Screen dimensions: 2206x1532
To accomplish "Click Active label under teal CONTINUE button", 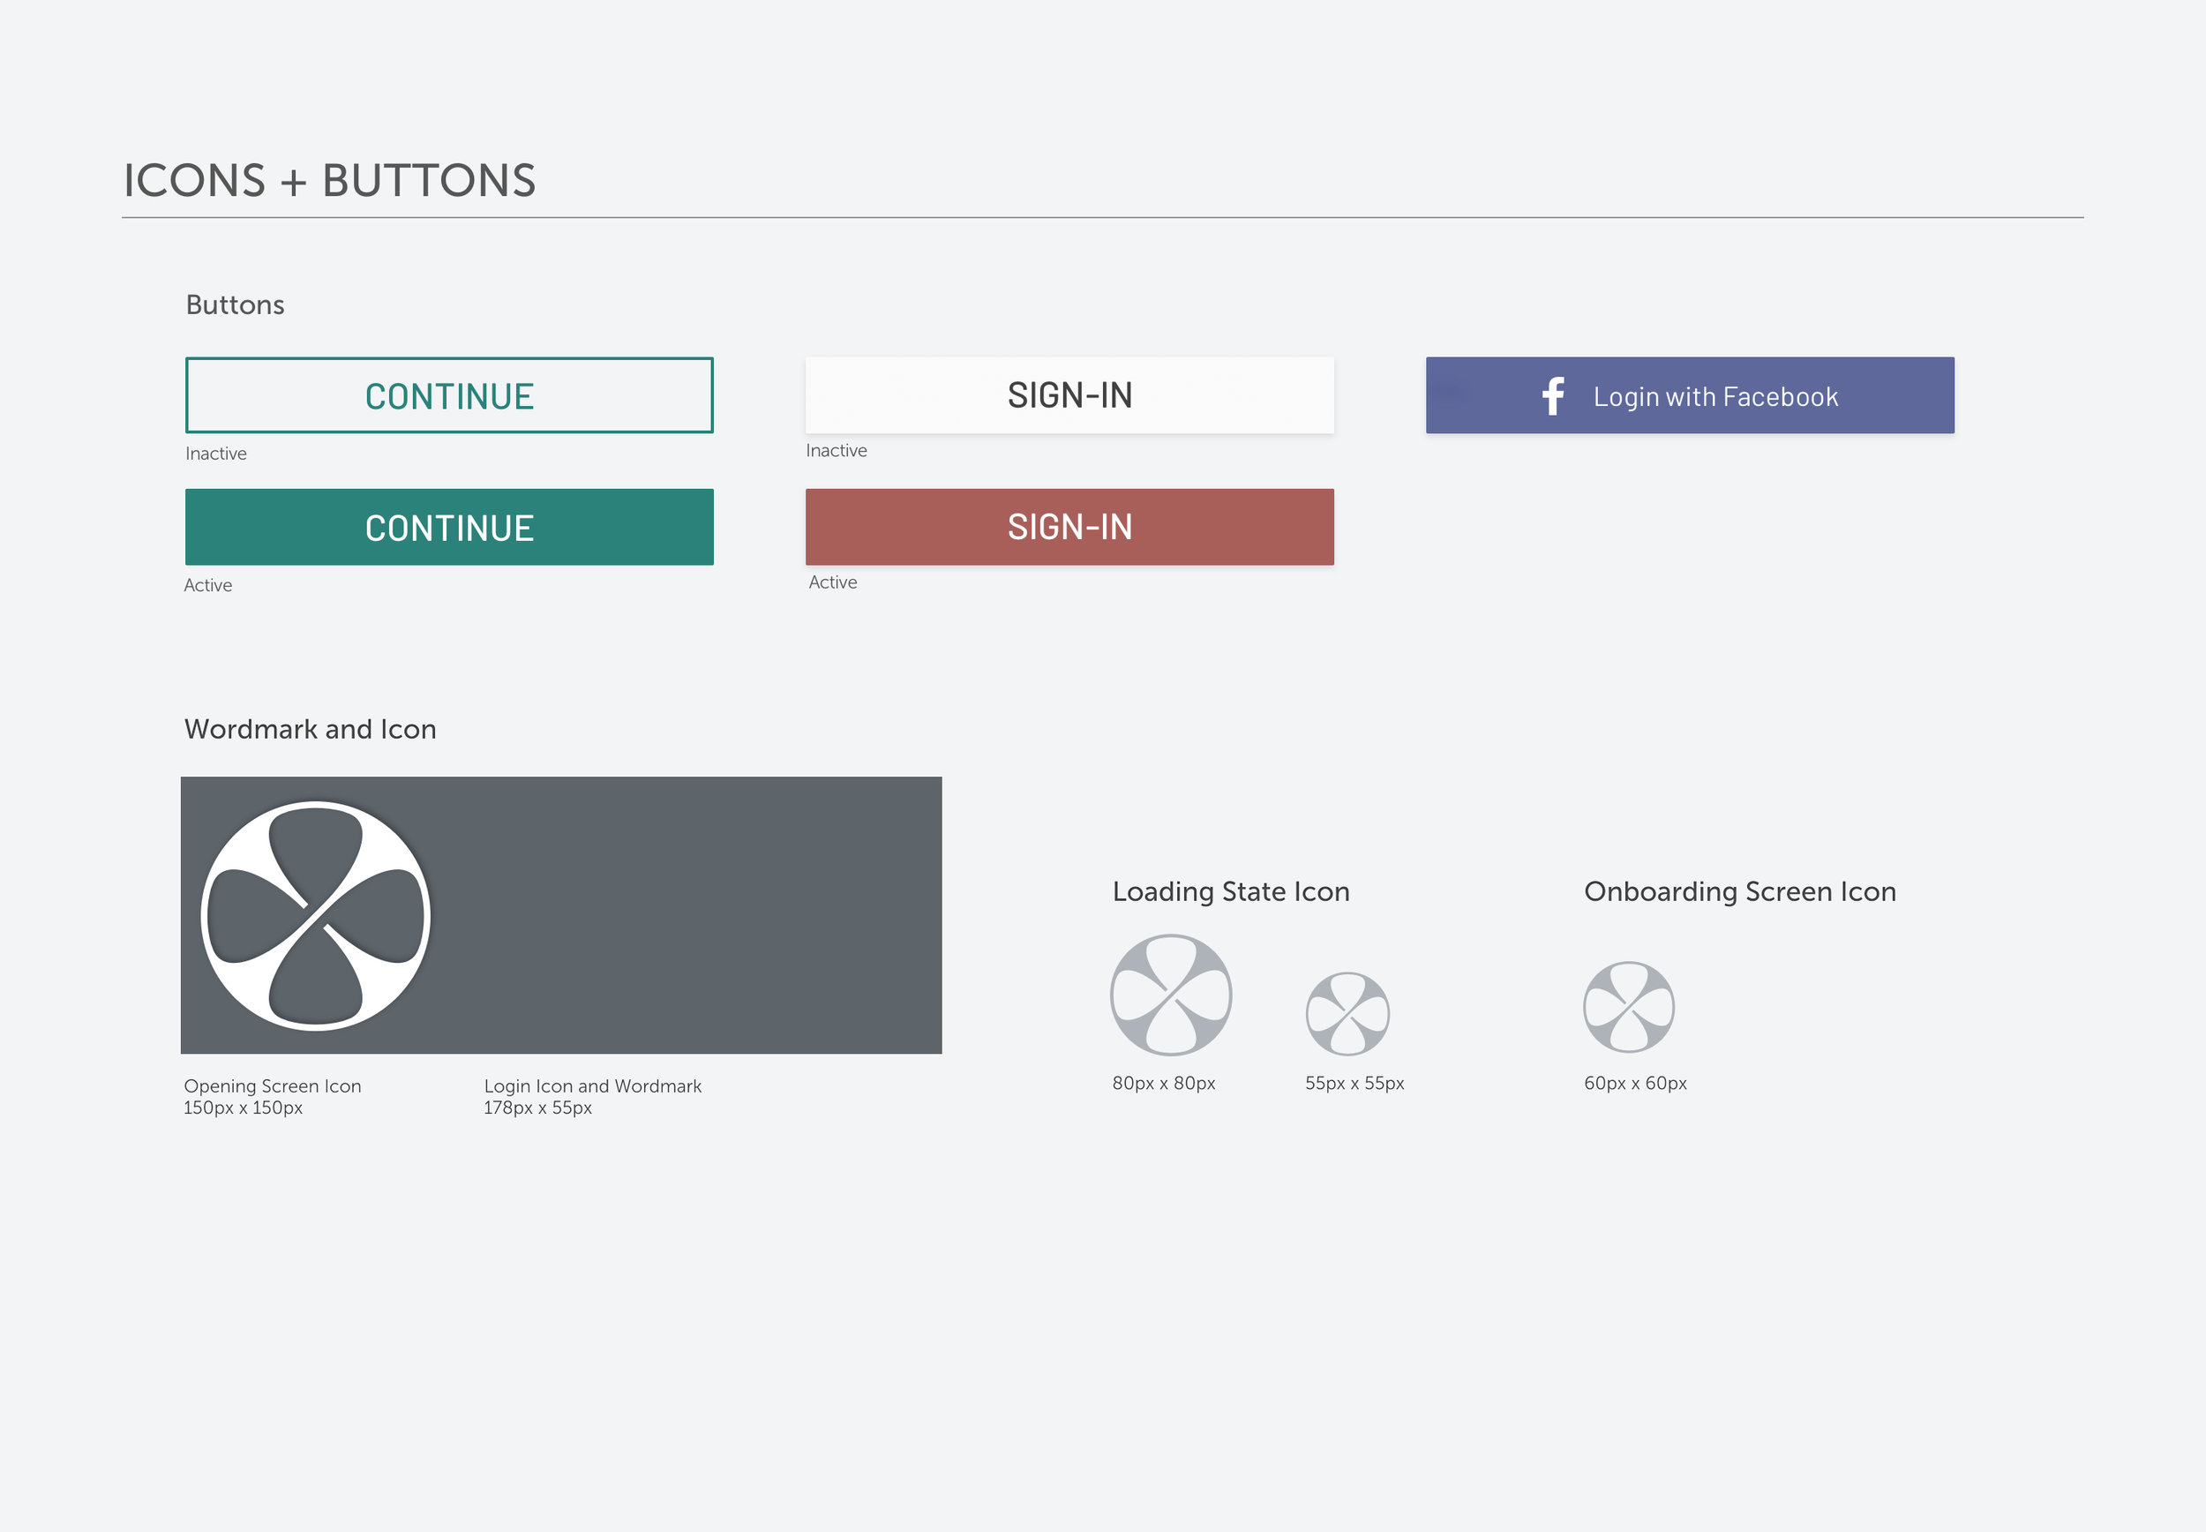I will click(x=208, y=584).
